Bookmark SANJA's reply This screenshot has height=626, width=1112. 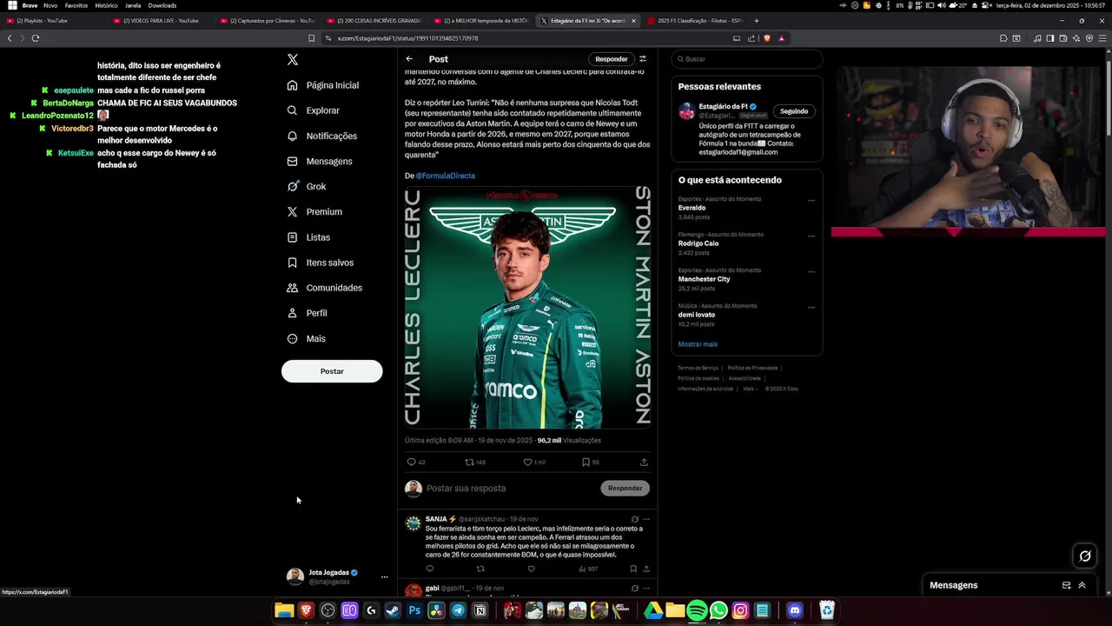(633, 569)
